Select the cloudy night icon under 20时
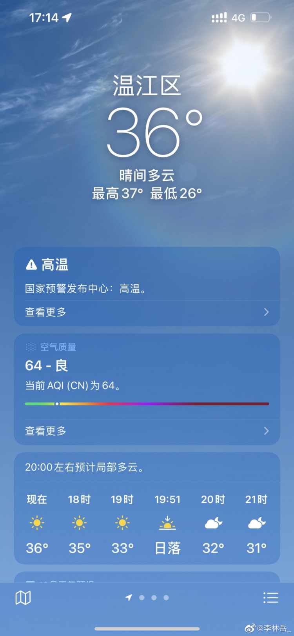Image resolution: width=294 pixels, height=636 pixels. point(213,523)
